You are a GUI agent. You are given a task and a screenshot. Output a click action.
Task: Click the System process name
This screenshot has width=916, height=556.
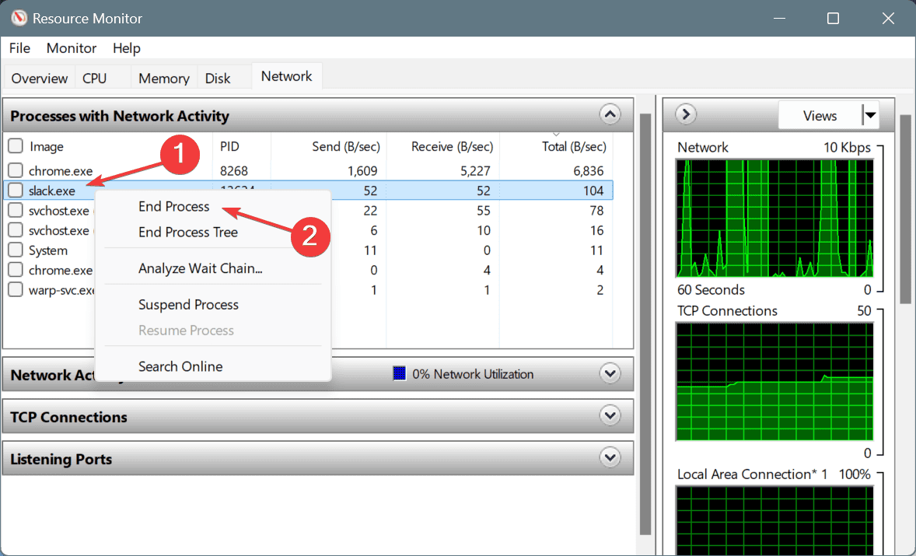coord(48,250)
